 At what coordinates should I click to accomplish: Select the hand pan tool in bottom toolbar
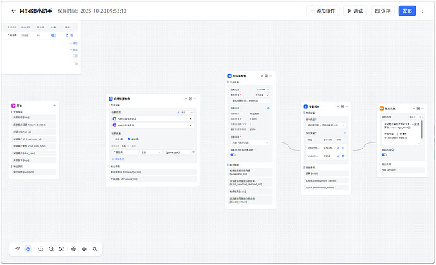pyautogui.click(x=28, y=249)
